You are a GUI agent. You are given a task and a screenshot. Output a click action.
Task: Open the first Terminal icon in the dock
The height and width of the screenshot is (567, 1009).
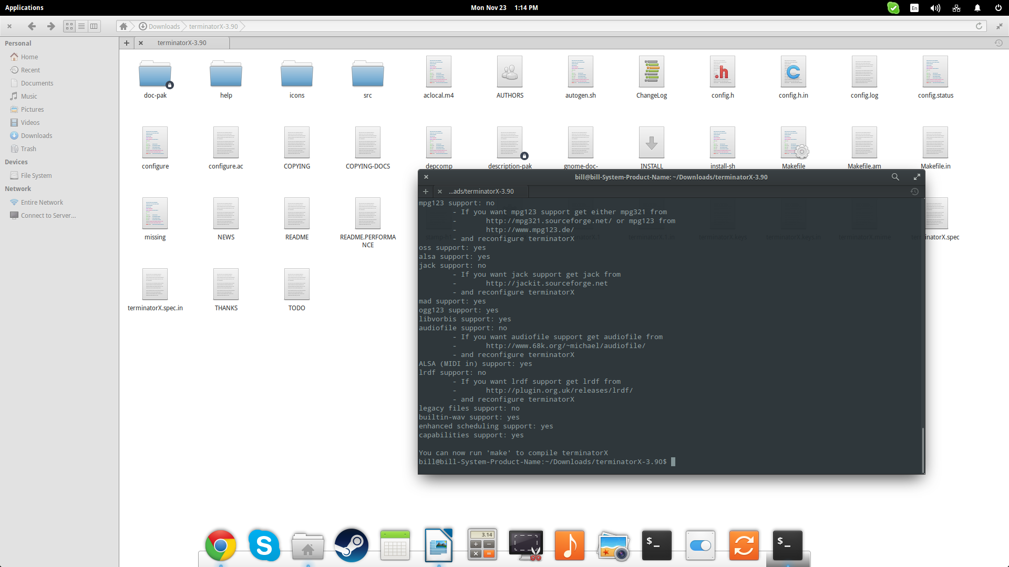point(657,545)
